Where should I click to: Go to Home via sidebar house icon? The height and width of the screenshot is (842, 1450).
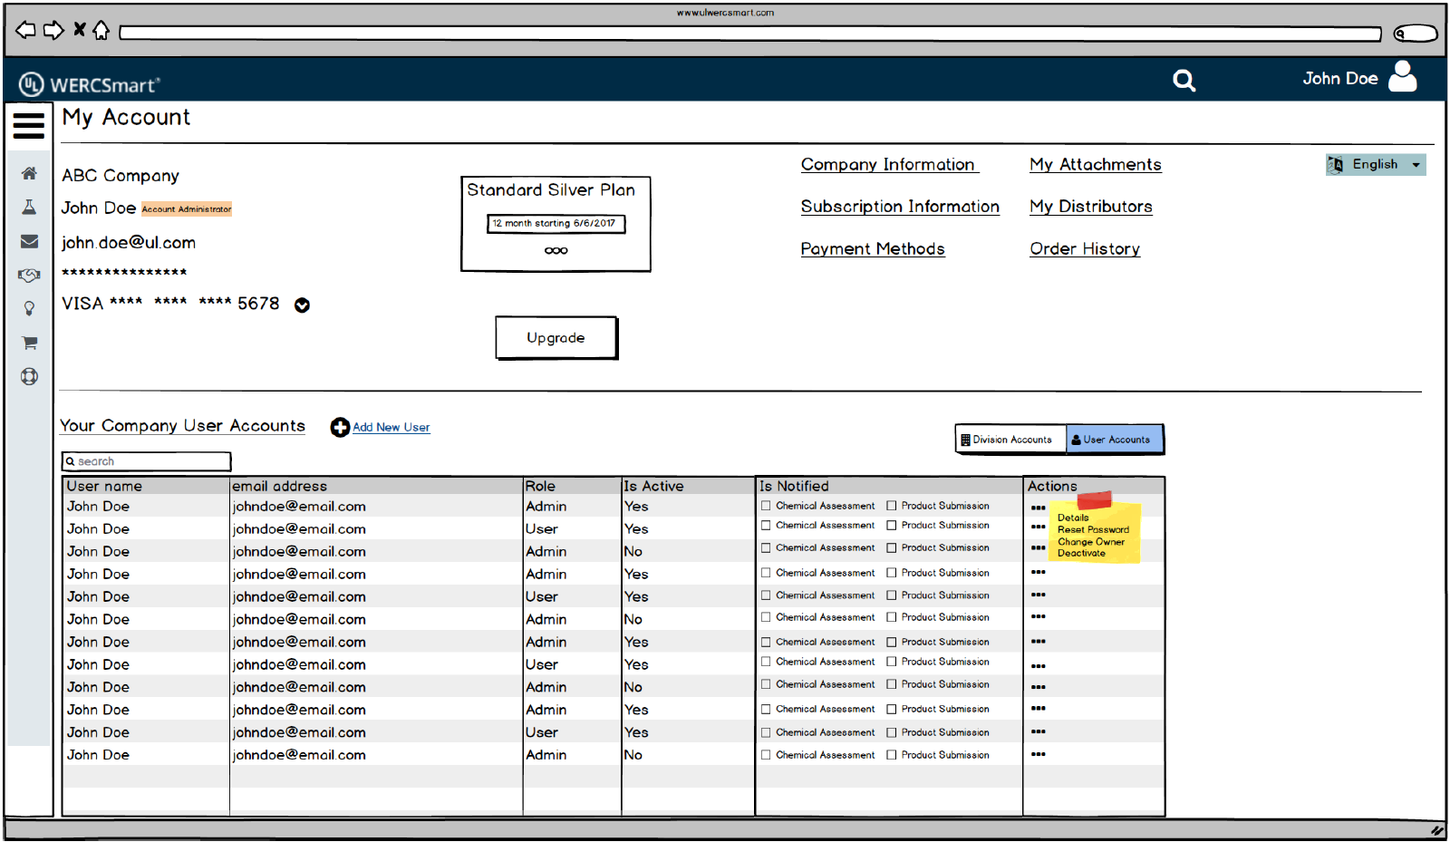(29, 173)
